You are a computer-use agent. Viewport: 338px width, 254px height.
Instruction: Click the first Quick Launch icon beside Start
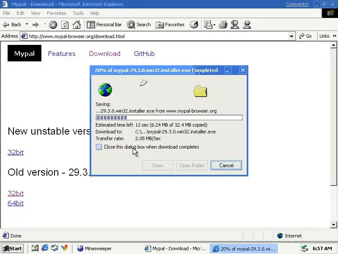pos(35,248)
